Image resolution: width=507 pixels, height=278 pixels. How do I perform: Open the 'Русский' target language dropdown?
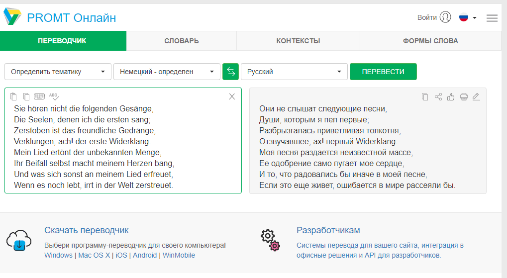click(294, 72)
